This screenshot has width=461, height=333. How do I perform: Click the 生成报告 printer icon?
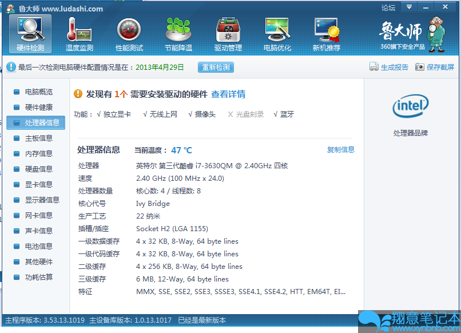(x=373, y=67)
